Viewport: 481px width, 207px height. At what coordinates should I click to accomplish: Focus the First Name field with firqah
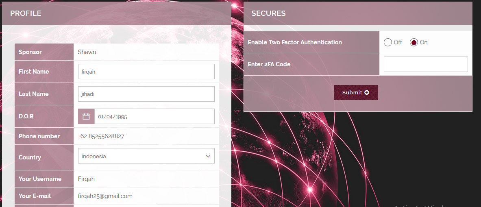click(x=146, y=72)
